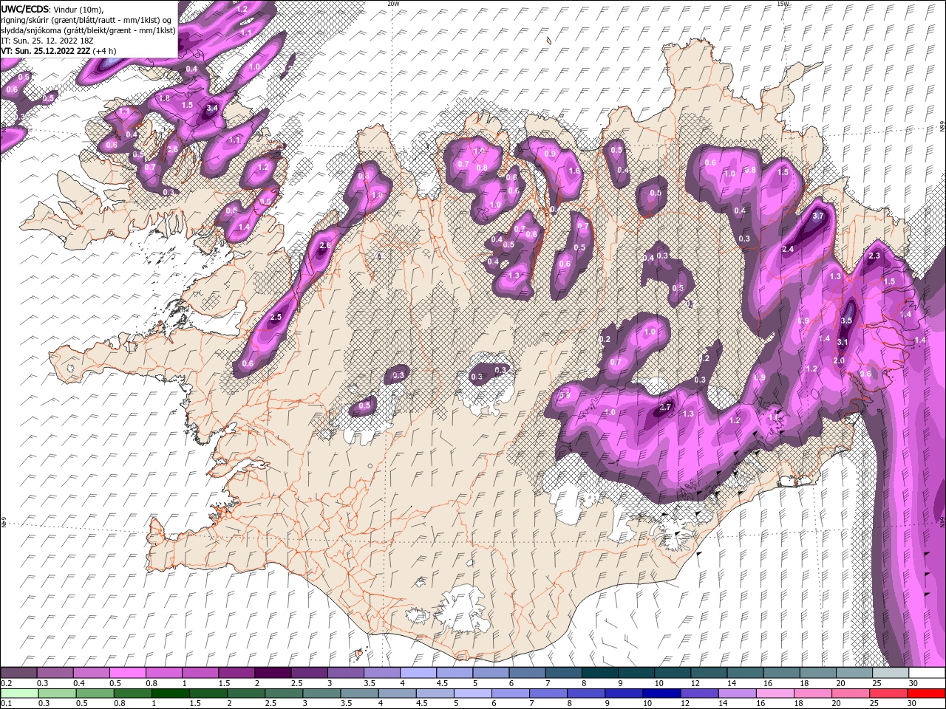Click lower legend swatch labeled 2.5
This screenshot has width=946, height=709.
click(284, 693)
